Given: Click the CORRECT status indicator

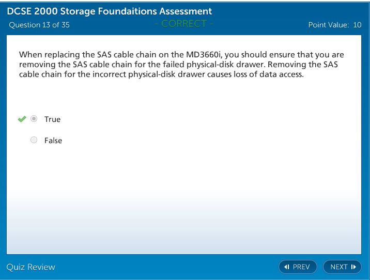Looking at the screenshot, I should (184, 24).
